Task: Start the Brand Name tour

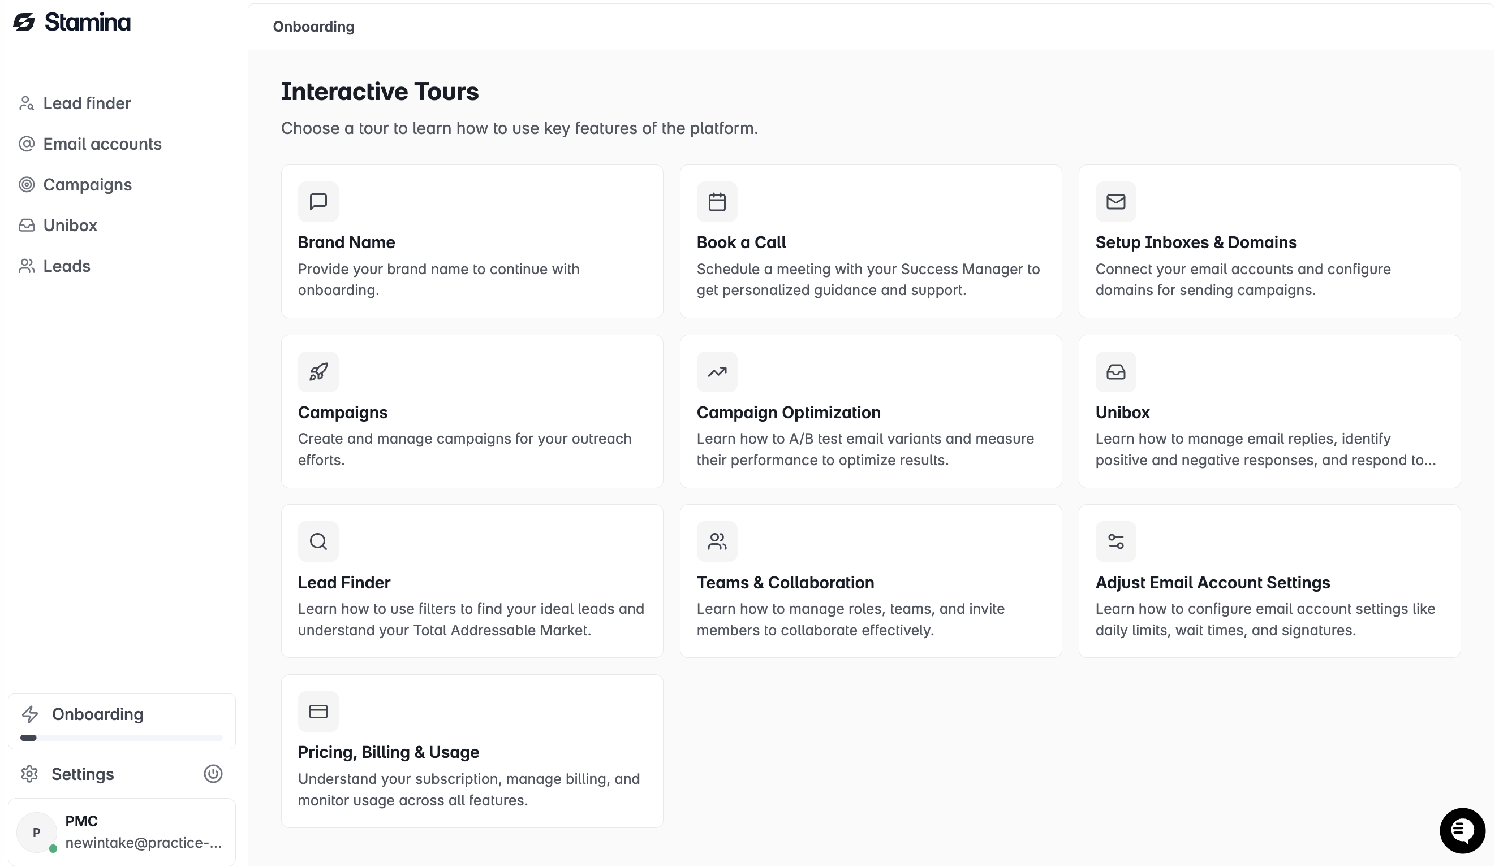Action: [472, 241]
